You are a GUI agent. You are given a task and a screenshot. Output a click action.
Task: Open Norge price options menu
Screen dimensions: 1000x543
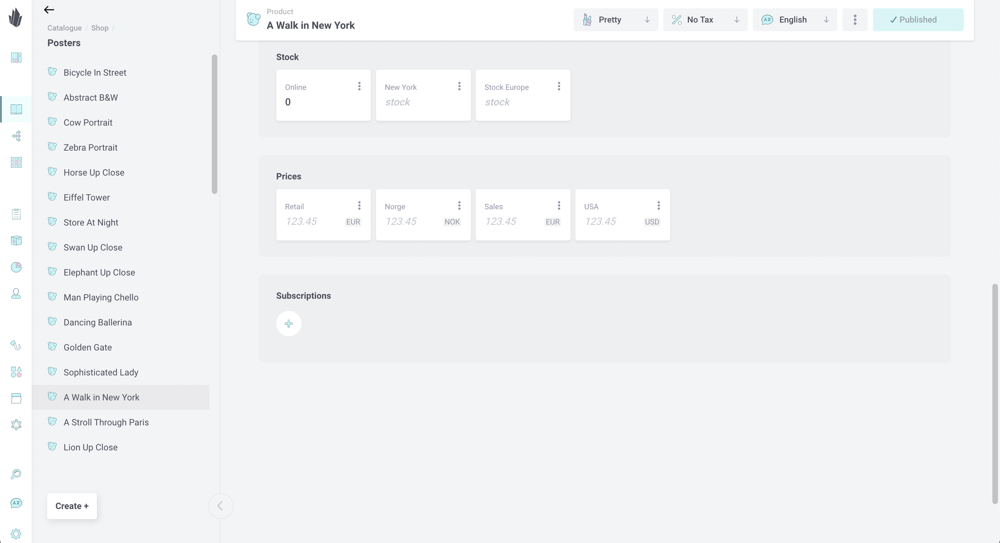pyautogui.click(x=459, y=205)
